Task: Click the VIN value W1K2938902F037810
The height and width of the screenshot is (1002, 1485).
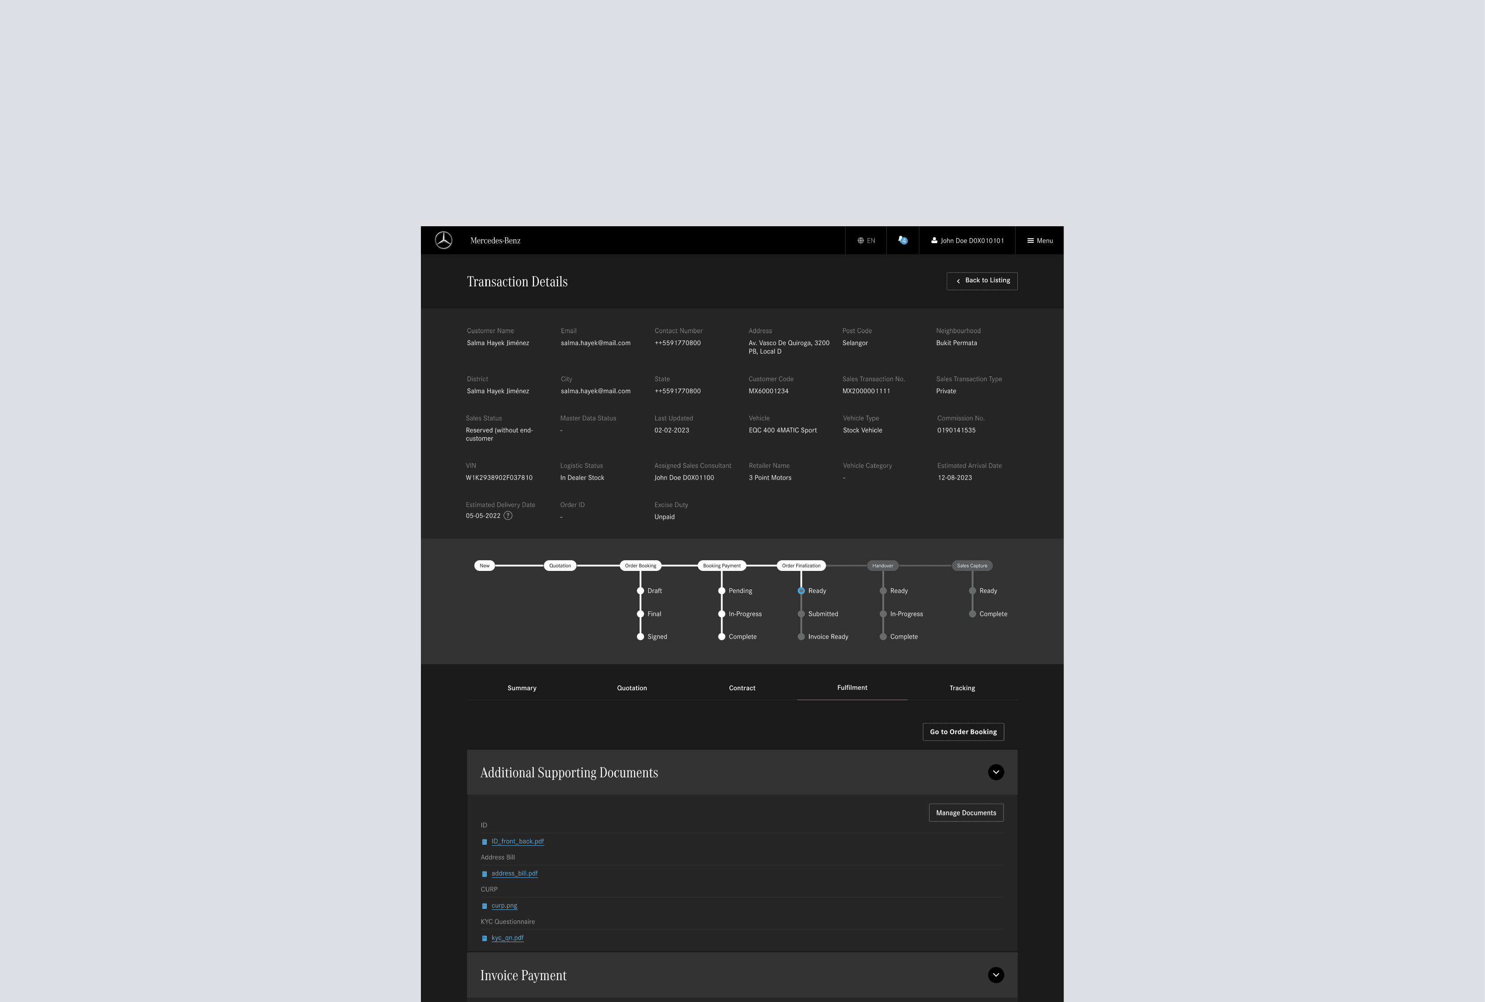Action: pos(499,478)
